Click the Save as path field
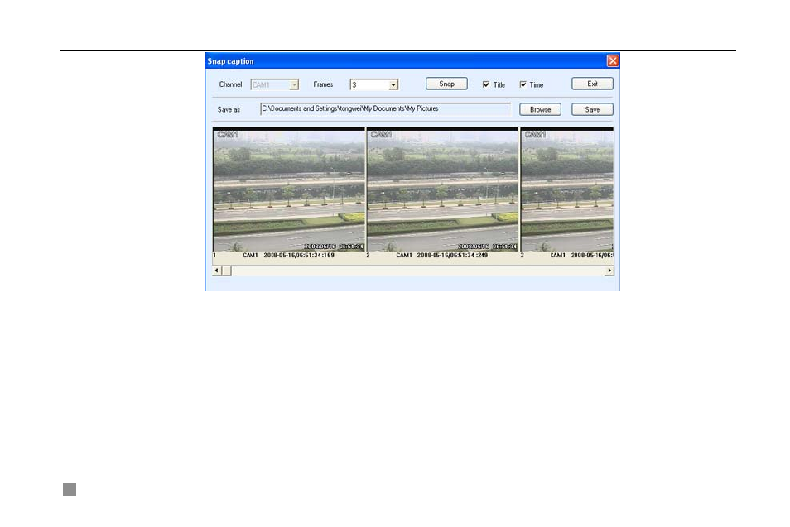This screenshot has width=790, height=527. click(385, 108)
